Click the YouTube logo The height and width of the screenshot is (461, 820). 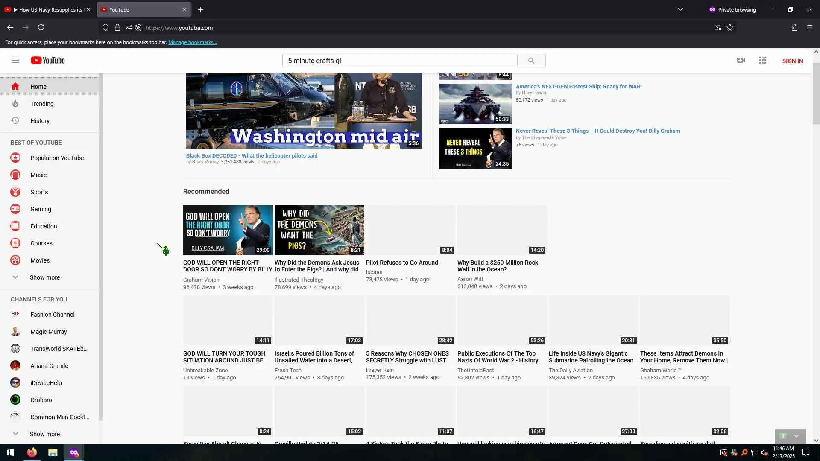48,60
